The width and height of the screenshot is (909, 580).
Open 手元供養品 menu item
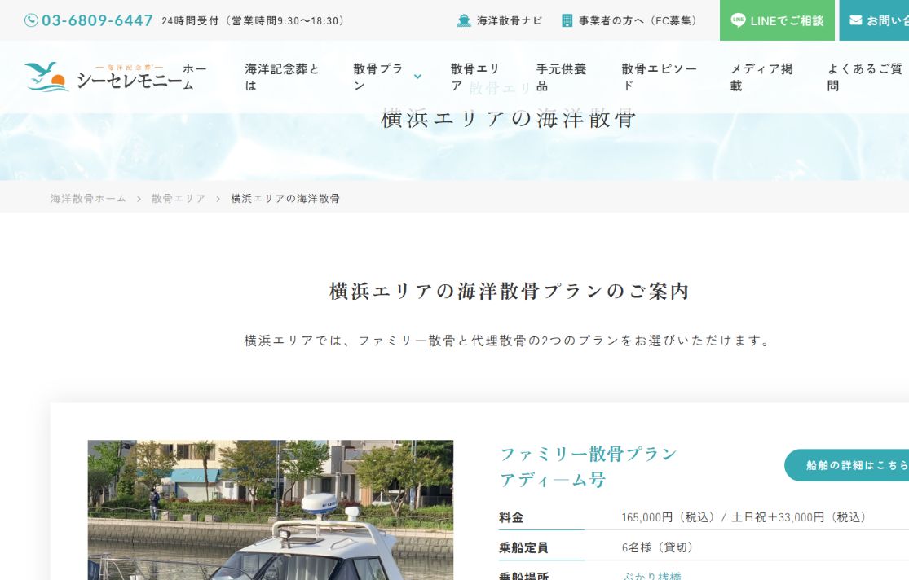(x=561, y=77)
